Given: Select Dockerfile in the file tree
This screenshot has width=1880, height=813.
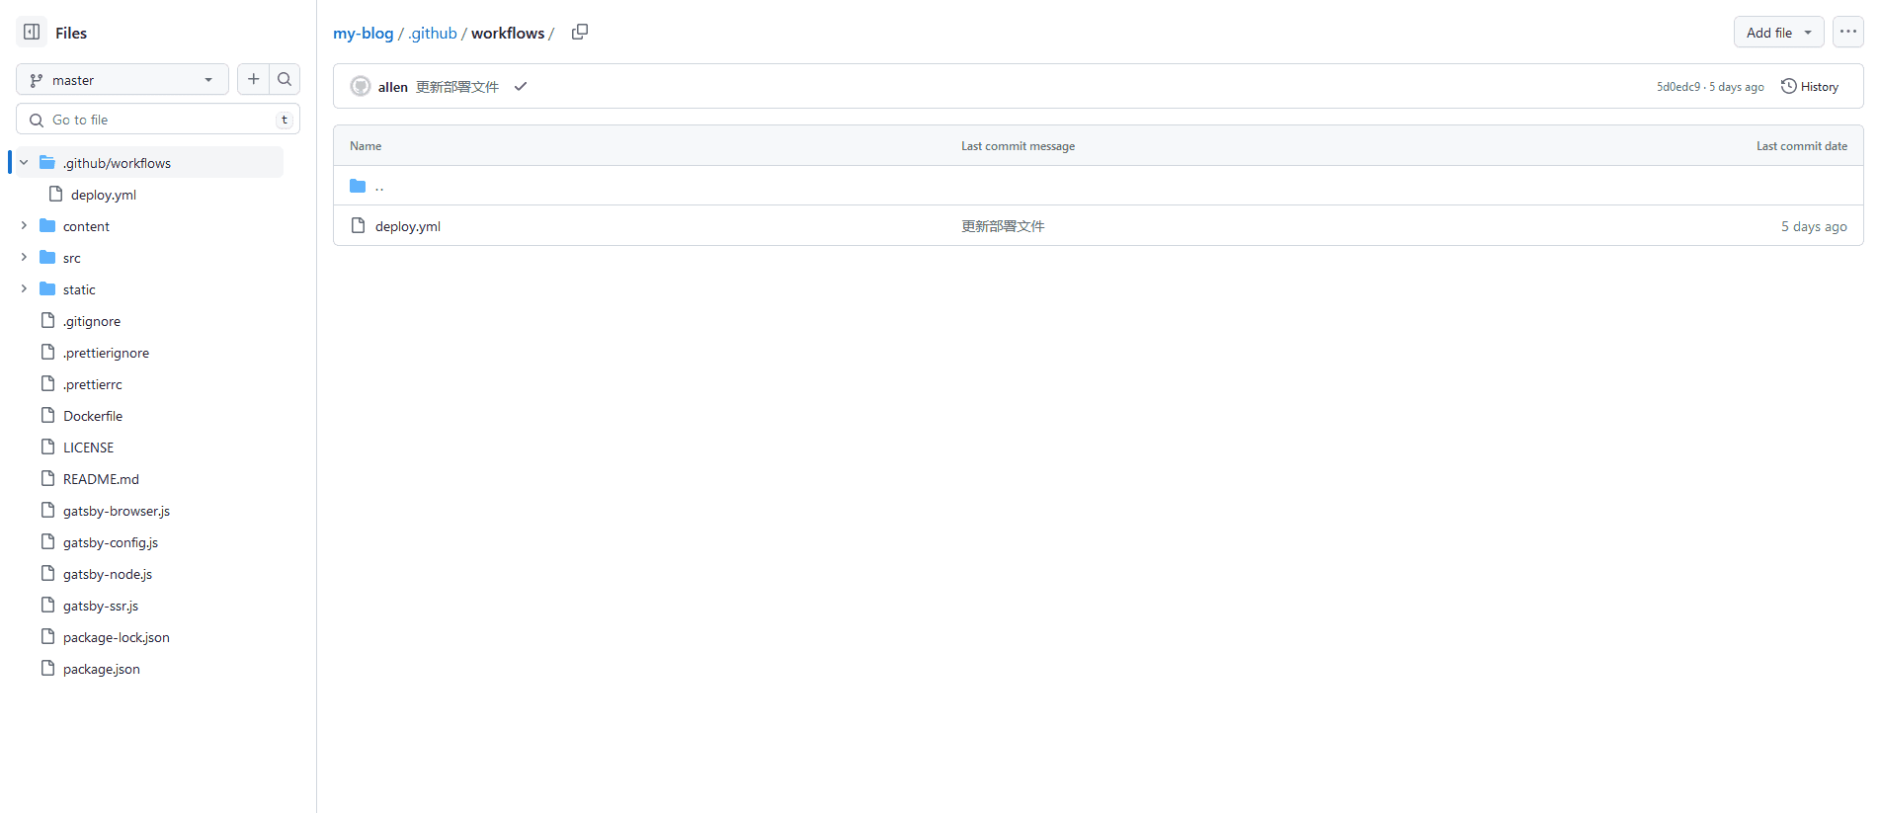Looking at the screenshot, I should [93, 416].
